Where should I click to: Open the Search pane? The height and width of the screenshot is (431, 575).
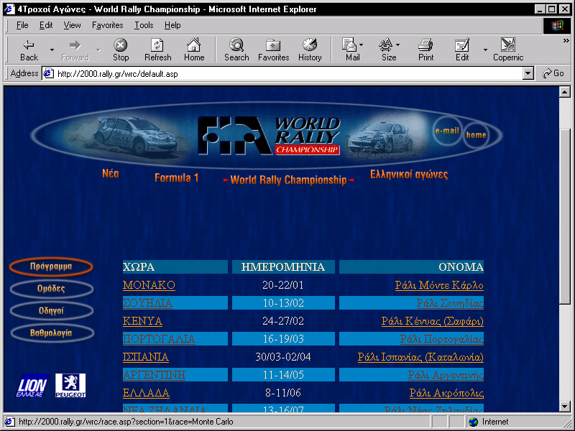pos(236,50)
